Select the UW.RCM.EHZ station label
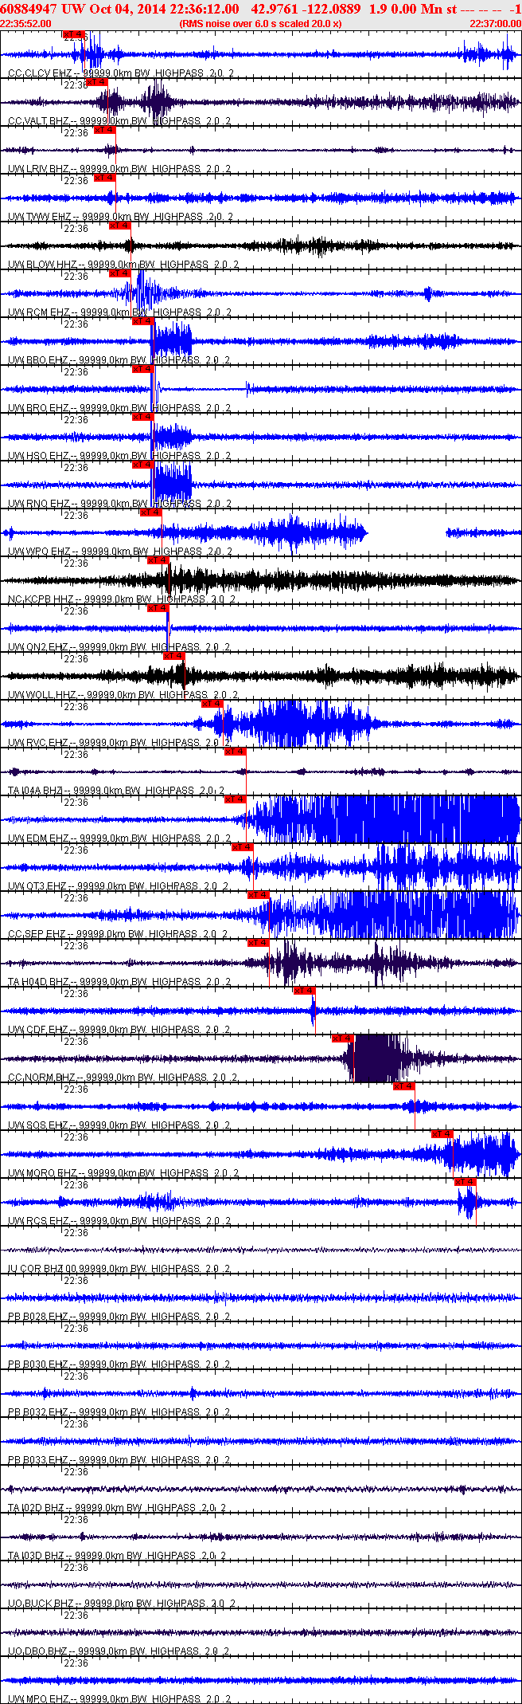Viewport: 522px width, 1704px height. 120,312
